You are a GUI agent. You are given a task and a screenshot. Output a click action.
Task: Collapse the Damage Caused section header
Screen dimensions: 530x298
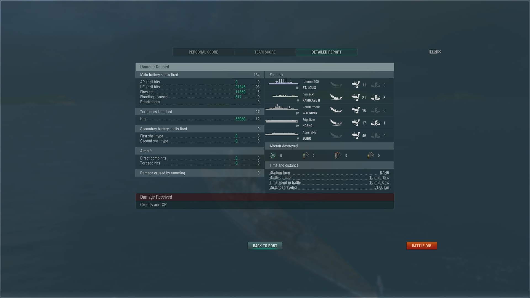(265, 67)
